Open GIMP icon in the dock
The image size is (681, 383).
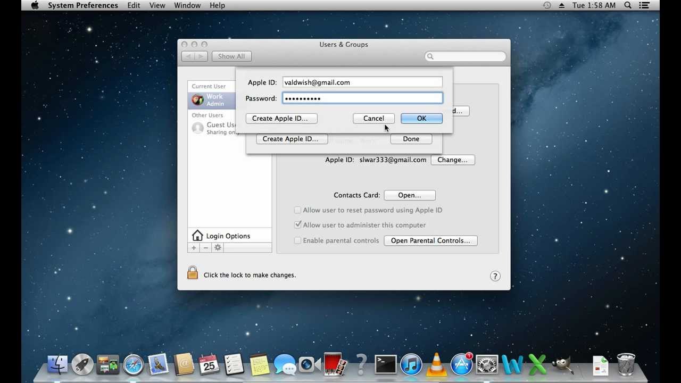point(563,365)
